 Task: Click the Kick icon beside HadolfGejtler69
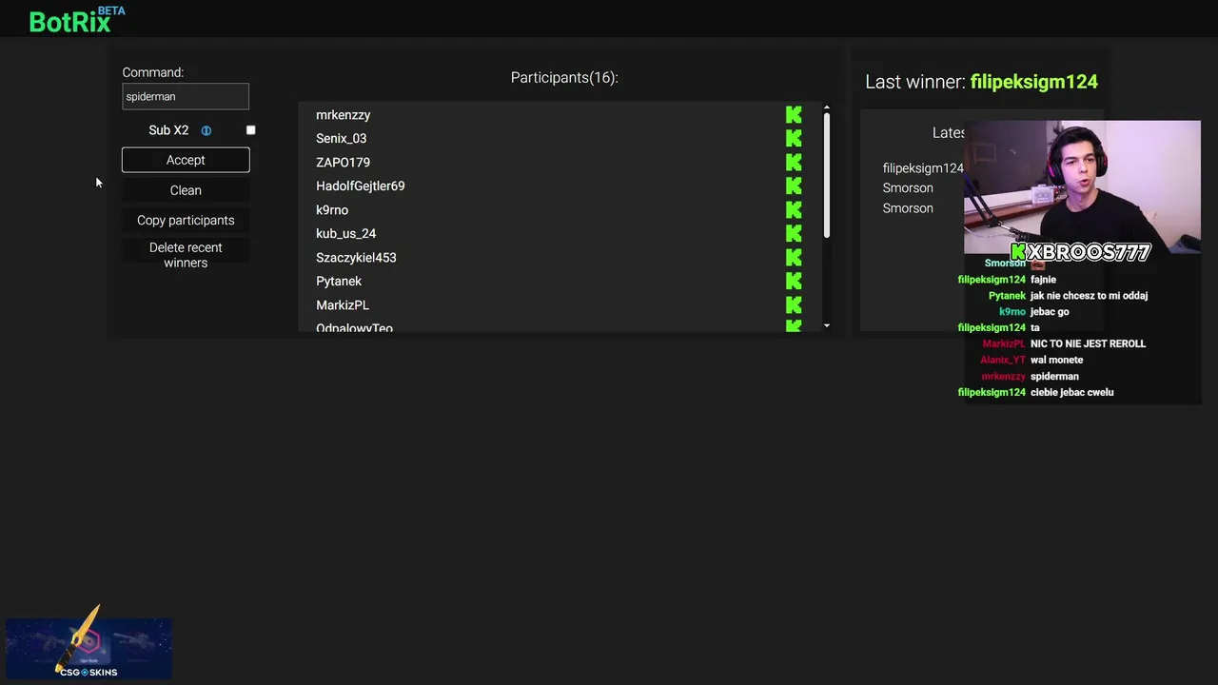coord(794,186)
